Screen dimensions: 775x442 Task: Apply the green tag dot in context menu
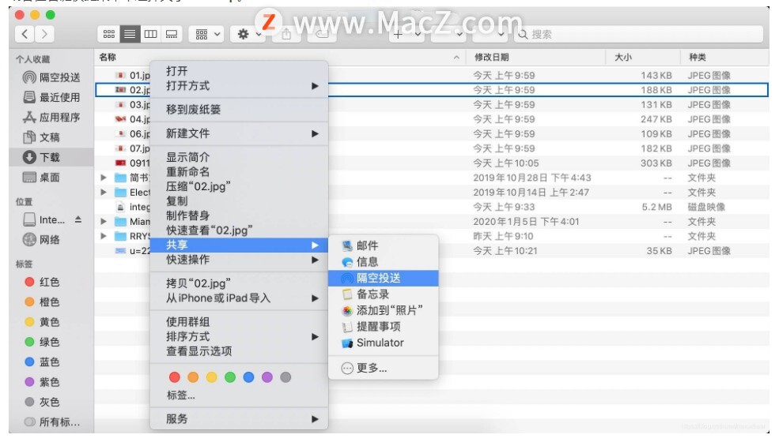(230, 377)
